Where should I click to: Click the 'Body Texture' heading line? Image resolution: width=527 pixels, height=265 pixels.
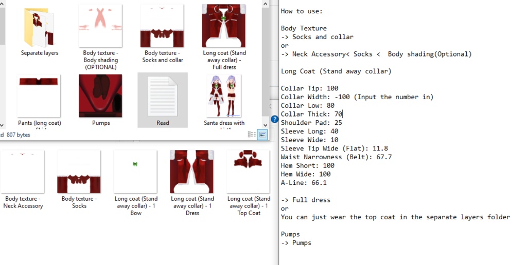pos(304,28)
